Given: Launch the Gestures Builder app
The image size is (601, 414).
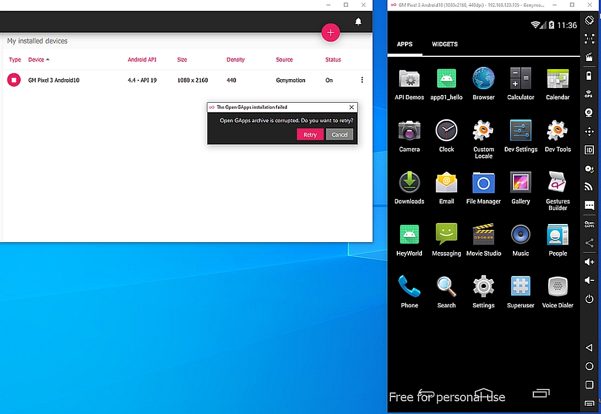Looking at the screenshot, I should tap(558, 191).
